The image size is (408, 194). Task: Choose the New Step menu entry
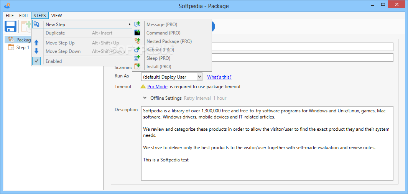click(x=82, y=25)
